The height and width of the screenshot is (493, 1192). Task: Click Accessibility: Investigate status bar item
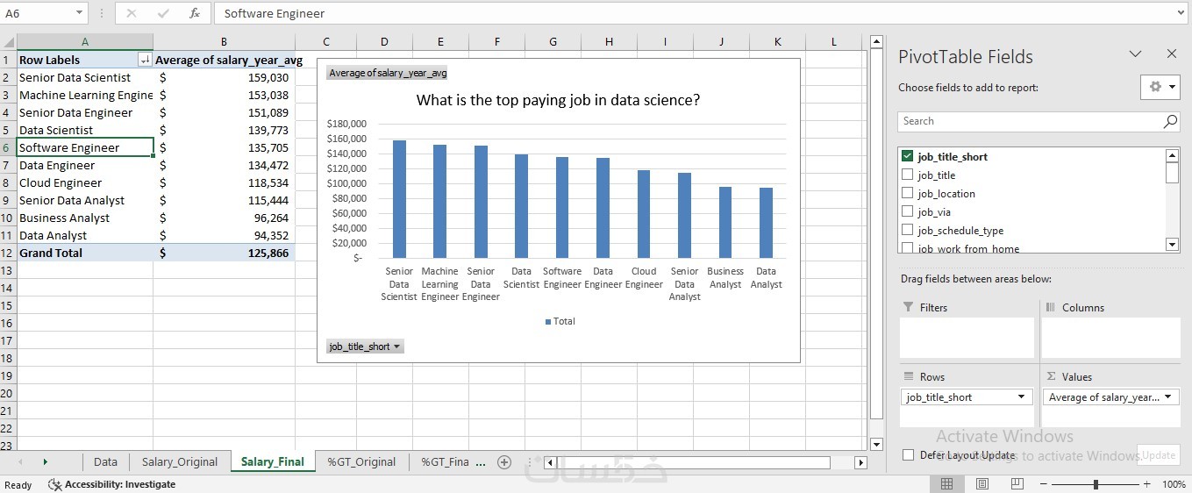point(112,484)
